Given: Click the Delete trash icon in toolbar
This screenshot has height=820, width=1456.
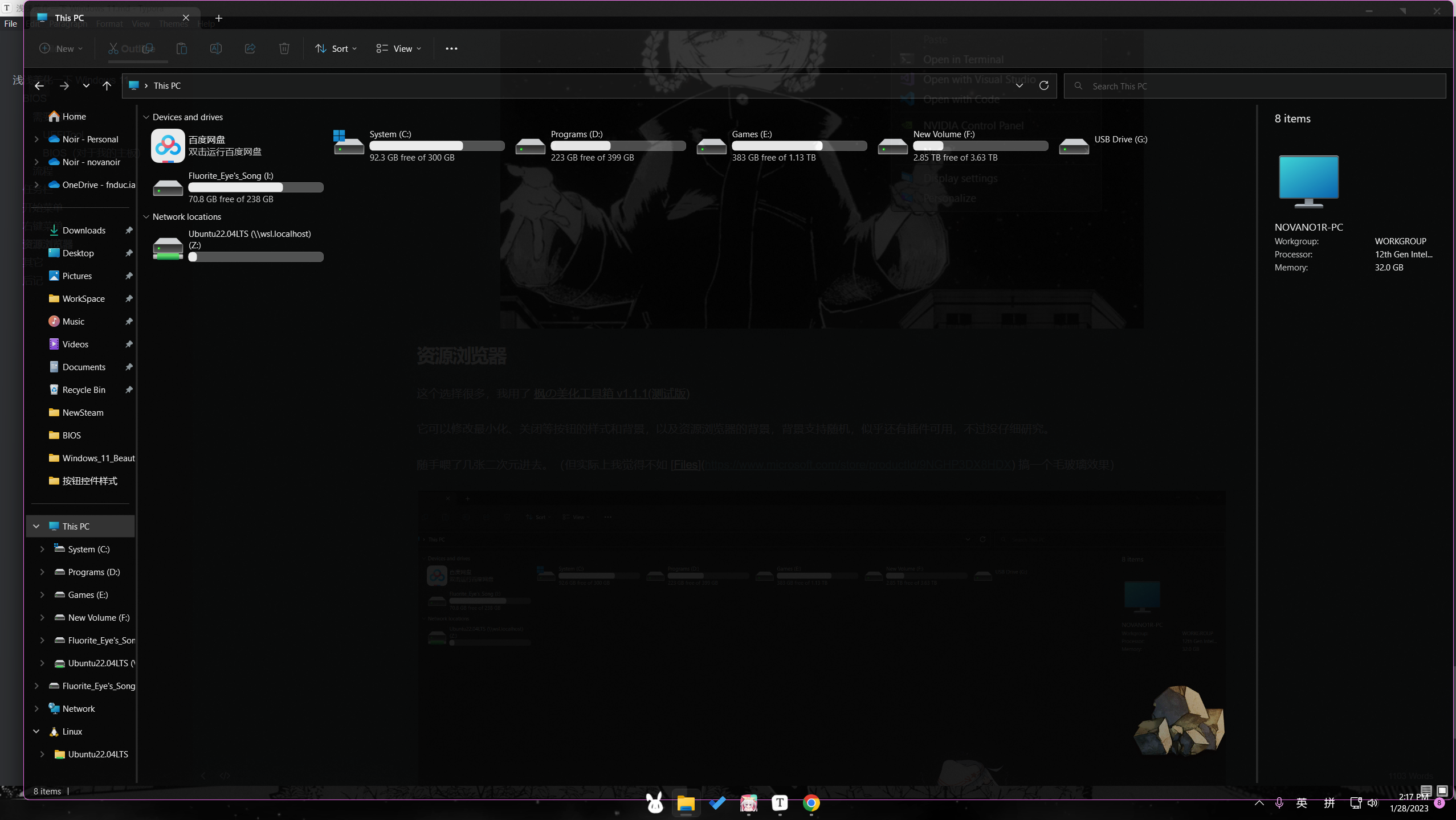Looking at the screenshot, I should click(284, 48).
